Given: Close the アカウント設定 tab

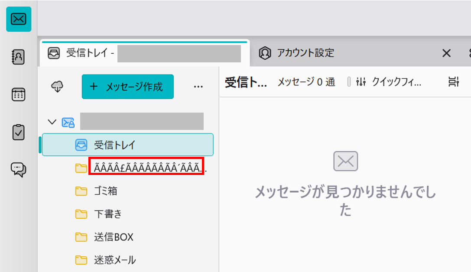Looking at the screenshot, I should [446, 53].
